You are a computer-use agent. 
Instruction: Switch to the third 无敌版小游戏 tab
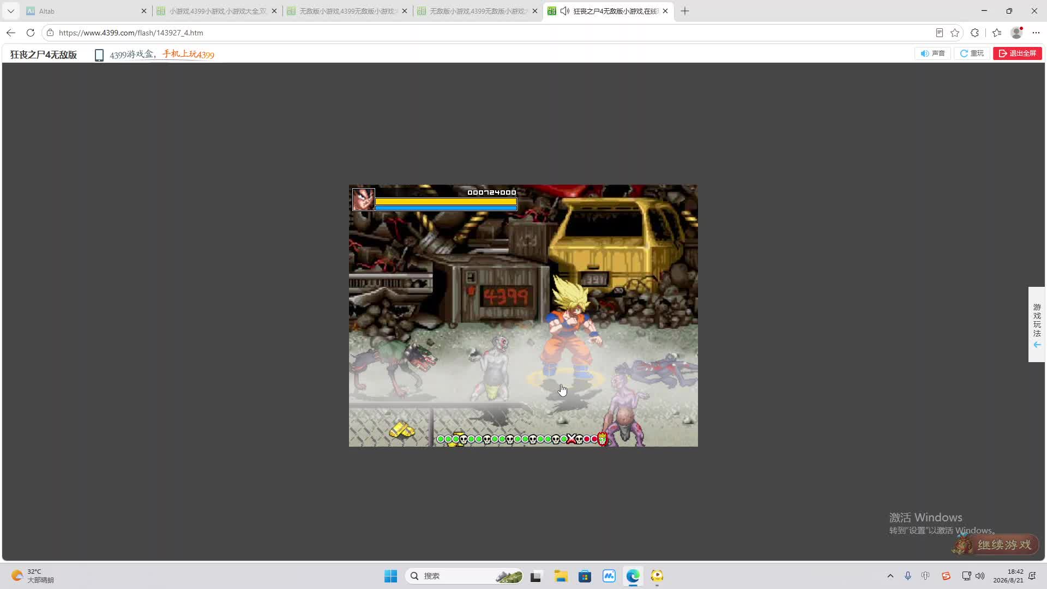click(478, 11)
